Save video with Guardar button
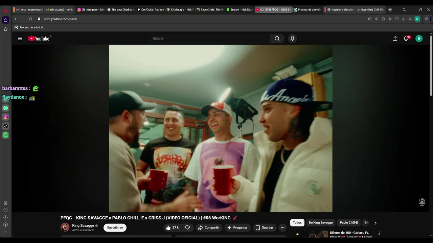The height and width of the screenshot is (243, 433). (264, 227)
